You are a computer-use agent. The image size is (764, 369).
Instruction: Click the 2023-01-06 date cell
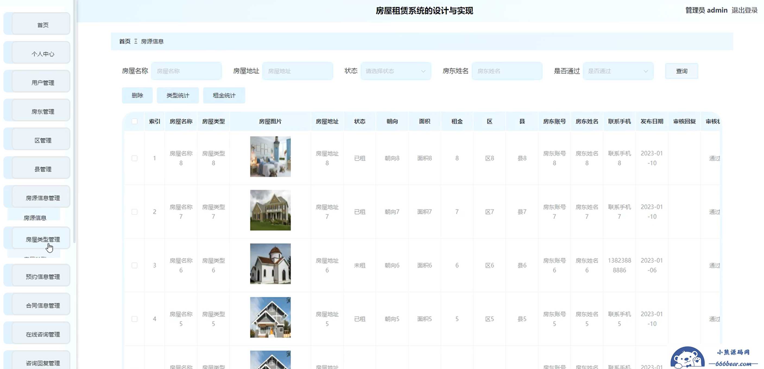652,265
